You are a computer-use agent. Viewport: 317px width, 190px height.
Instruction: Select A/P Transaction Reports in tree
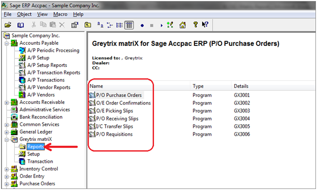(x=54, y=73)
